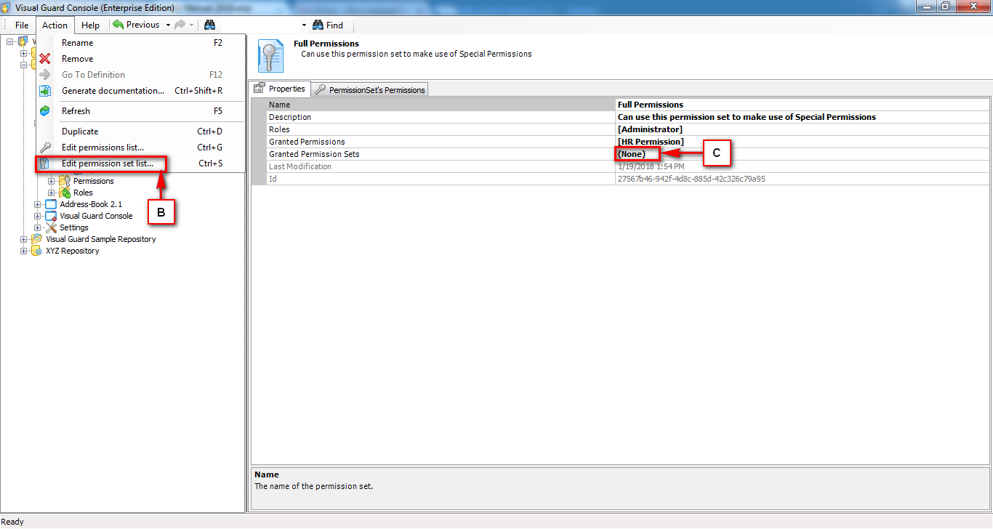Viewport: 993px width, 529px height.
Task: Click the large Full Permissions key icon
Action: coord(270,56)
